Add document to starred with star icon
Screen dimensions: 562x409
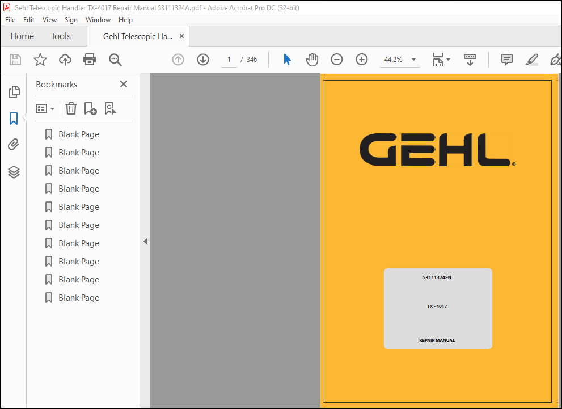pyautogui.click(x=40, y=60)
